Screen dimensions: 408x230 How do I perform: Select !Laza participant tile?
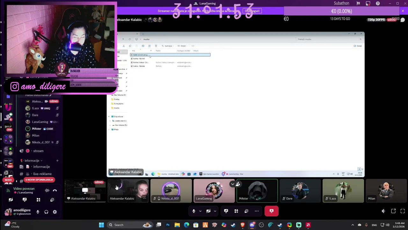(343, 191)
